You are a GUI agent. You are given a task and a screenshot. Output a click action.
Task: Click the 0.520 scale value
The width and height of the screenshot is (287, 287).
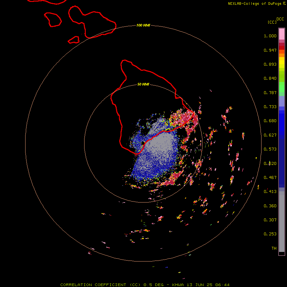pyautogui.click(x=270, y=164)
